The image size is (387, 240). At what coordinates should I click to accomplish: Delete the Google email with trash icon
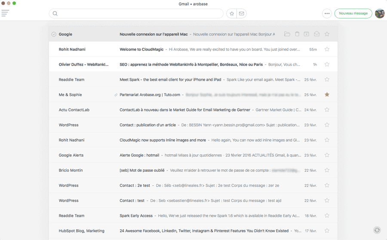click(x=297, y=34)
